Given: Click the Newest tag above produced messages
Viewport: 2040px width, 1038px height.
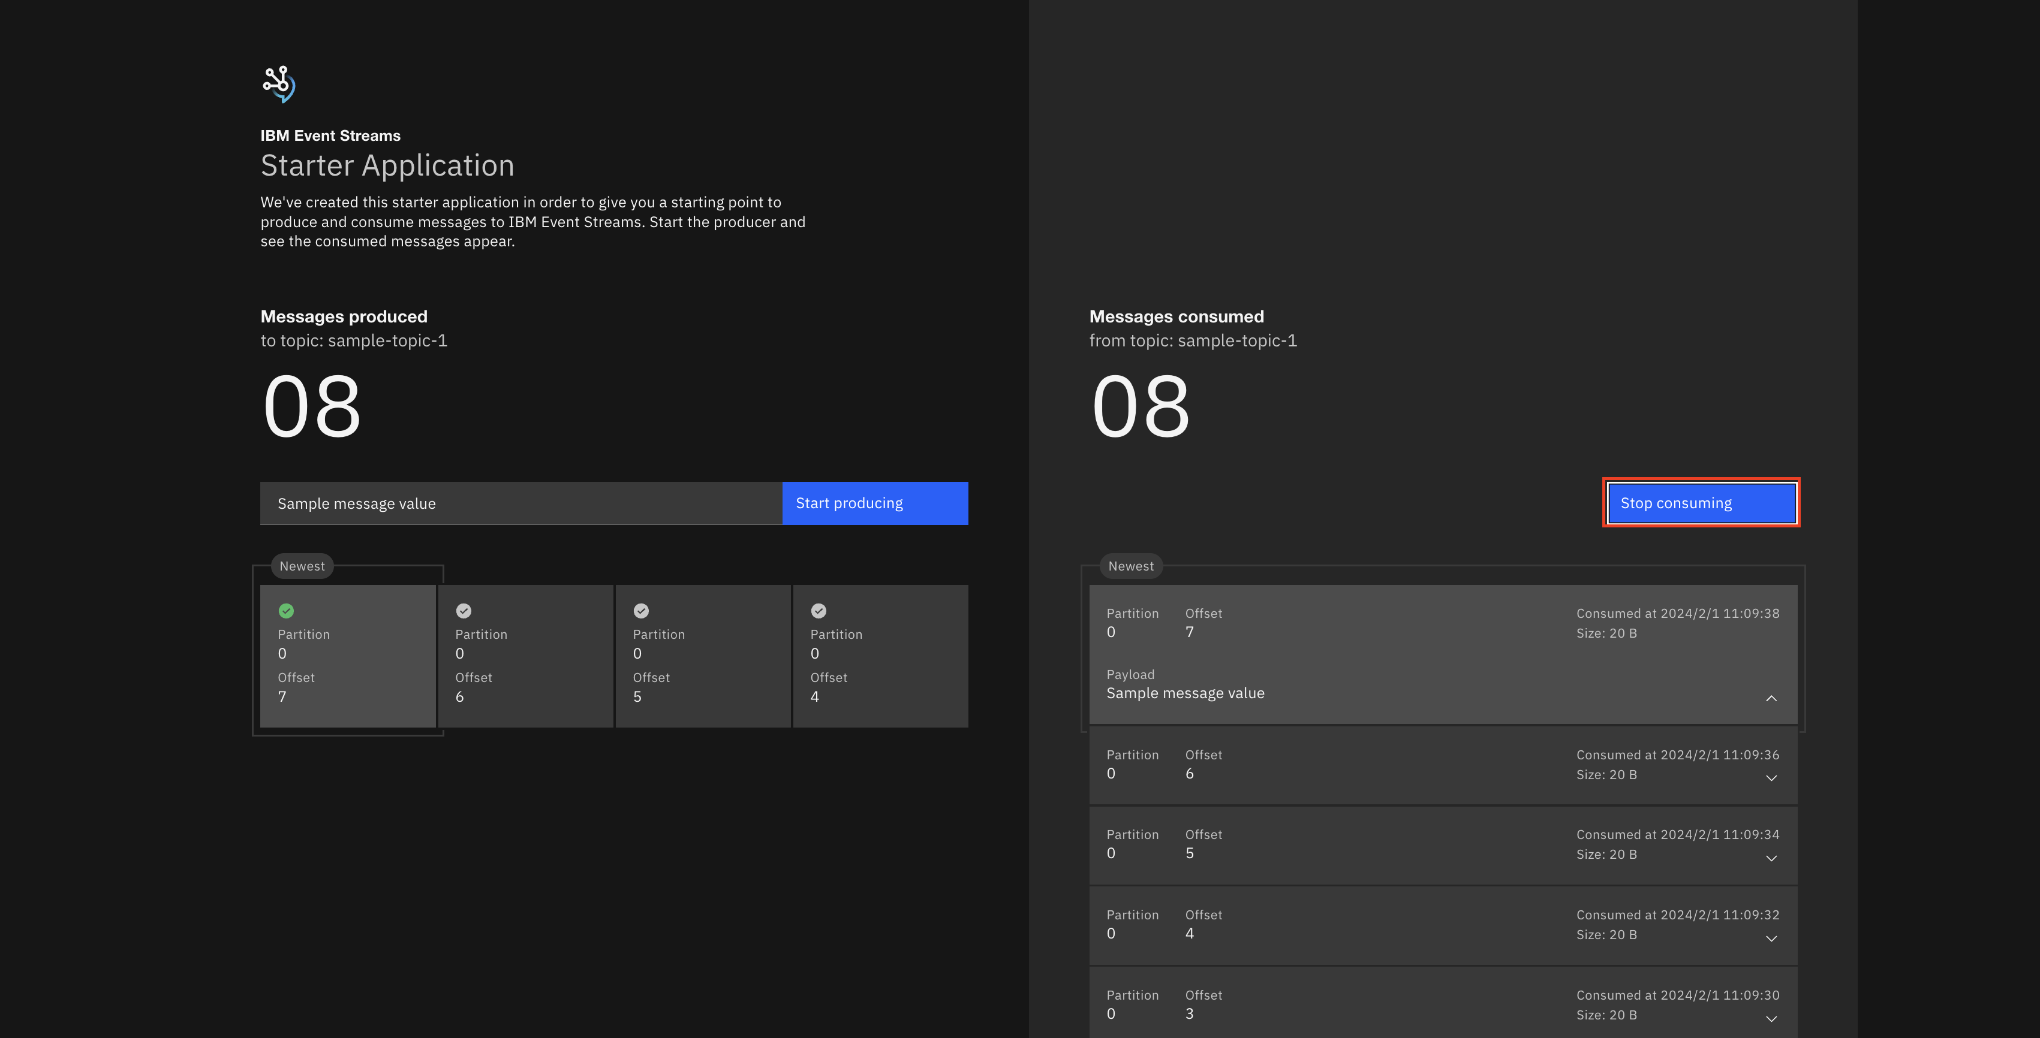Looking at the screenshot, I should pos(302,566).
